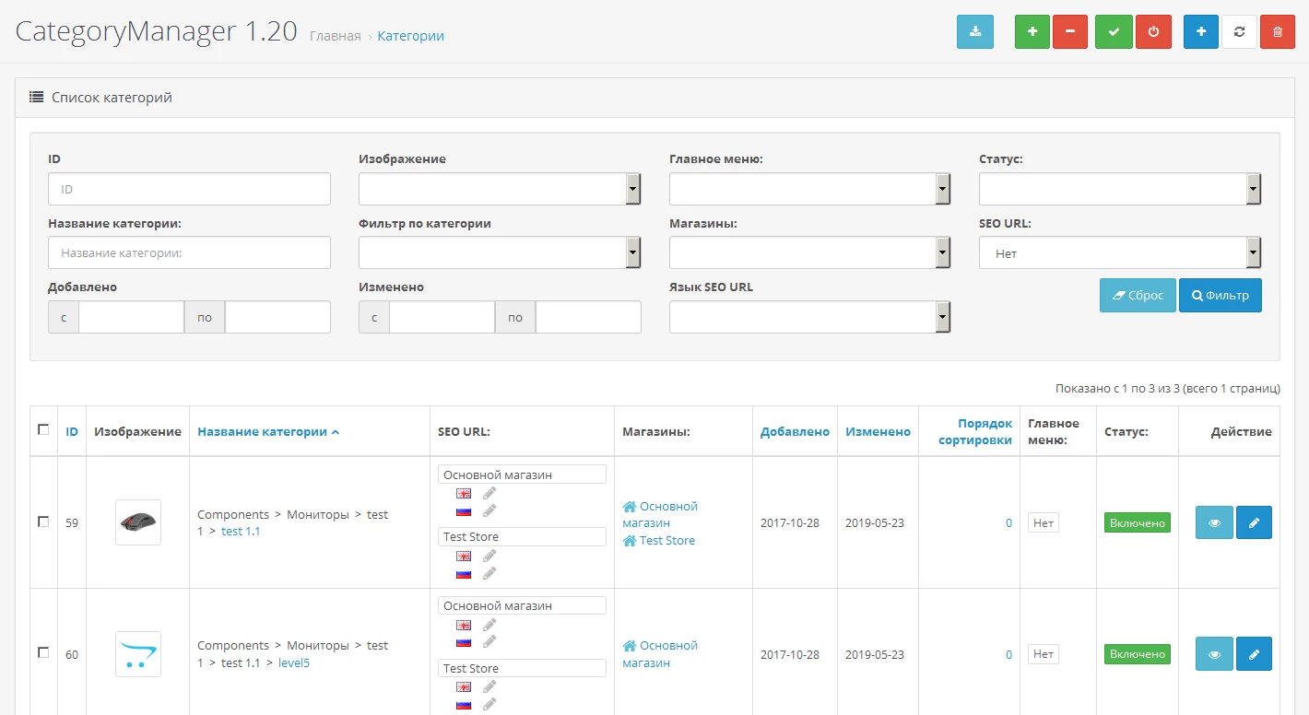Click the light blue download icon button
This screenshot has height=715, width=1309.
[974, 31]
